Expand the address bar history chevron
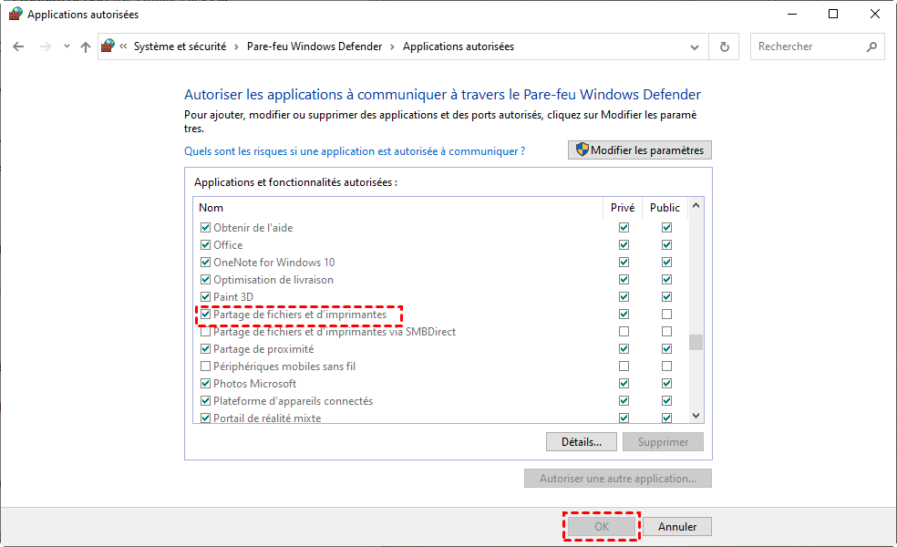The height and width of the screenshot is (547, 897). (x=695, y=46)
